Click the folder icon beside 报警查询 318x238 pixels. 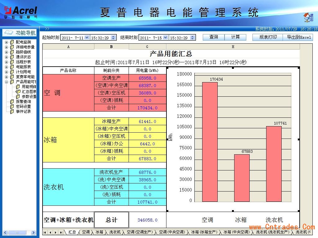point(12,102)
